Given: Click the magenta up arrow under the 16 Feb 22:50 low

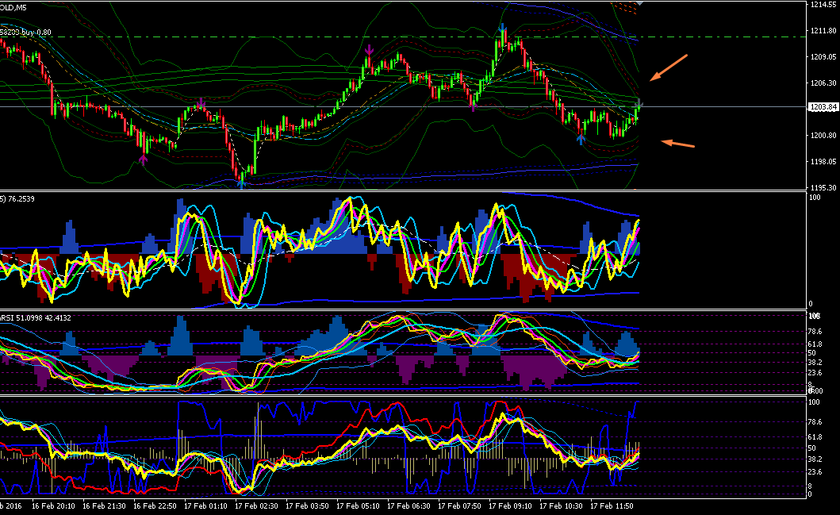Looking at the screenshot, I should tap(143, 159).
